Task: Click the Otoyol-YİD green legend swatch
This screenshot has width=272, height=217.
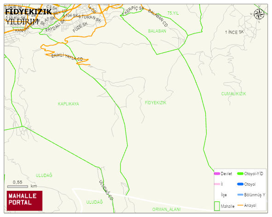Action: tap(240, 173)
